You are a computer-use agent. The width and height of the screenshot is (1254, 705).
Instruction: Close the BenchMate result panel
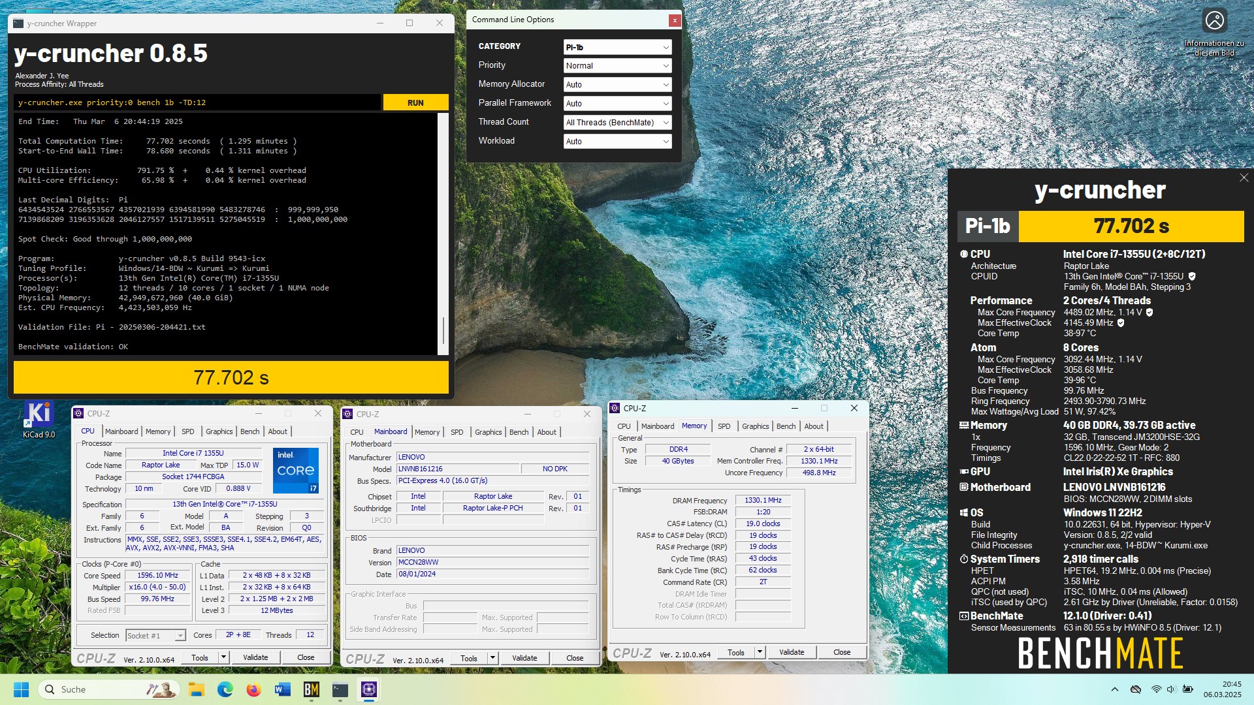pos(1244,178)
